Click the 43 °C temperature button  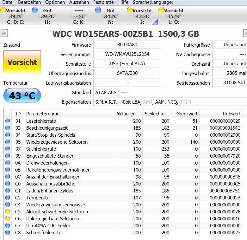tap(22, 95)
